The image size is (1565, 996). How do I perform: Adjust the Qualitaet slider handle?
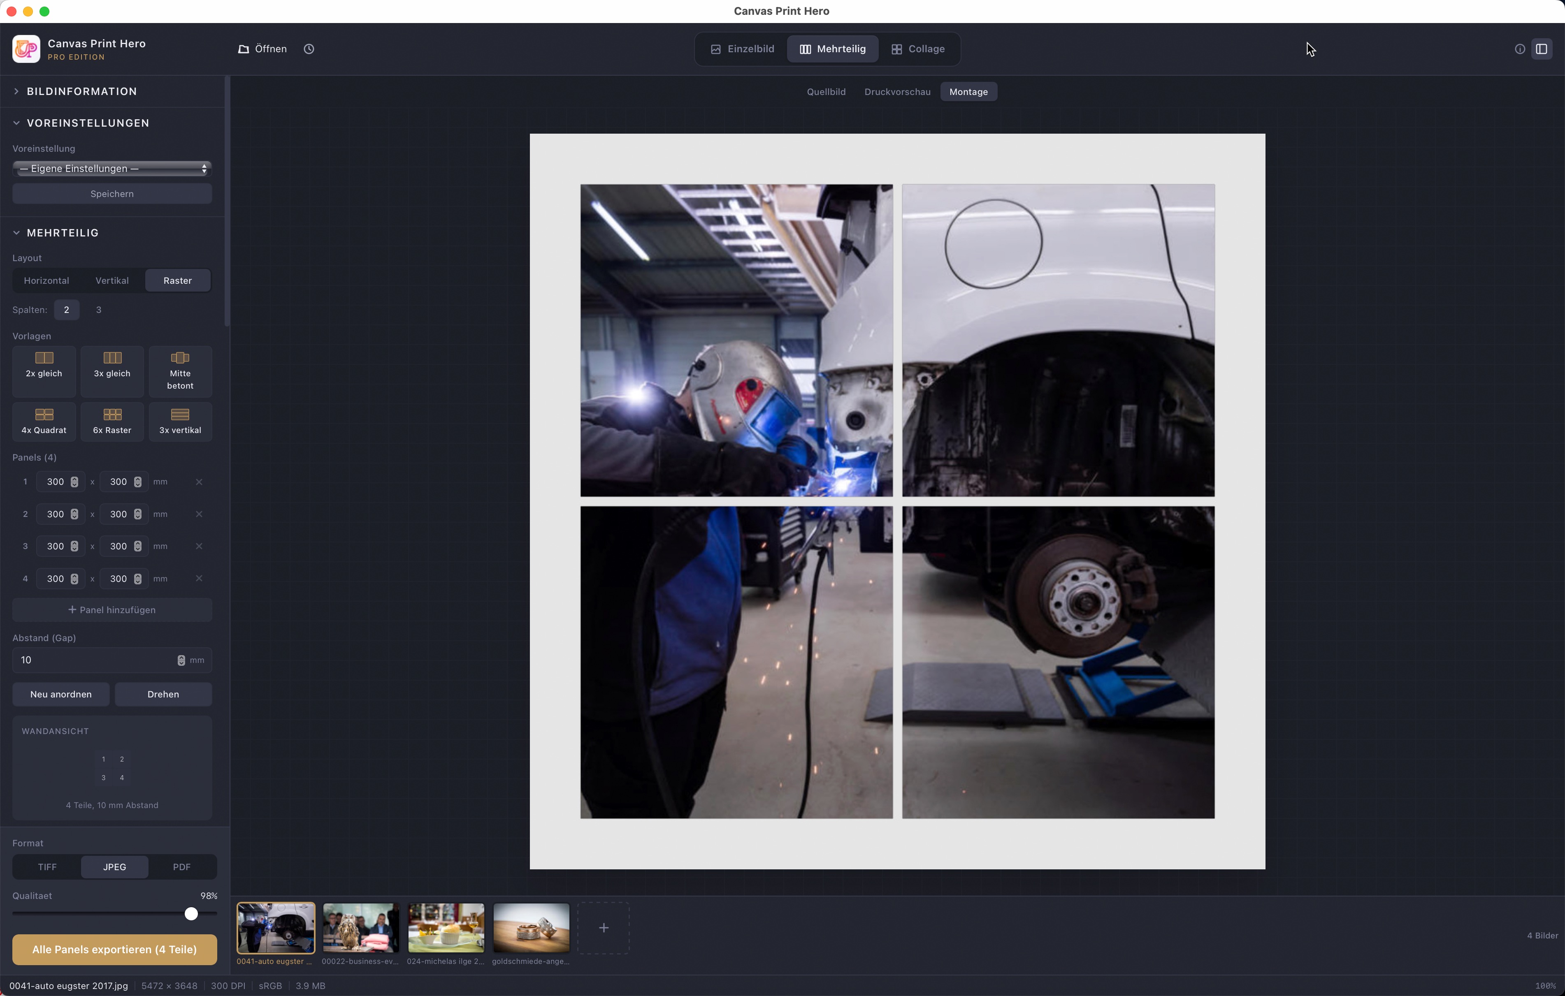(191, 913)
